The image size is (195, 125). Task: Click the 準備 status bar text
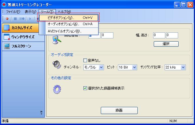[x=5, y=121]
